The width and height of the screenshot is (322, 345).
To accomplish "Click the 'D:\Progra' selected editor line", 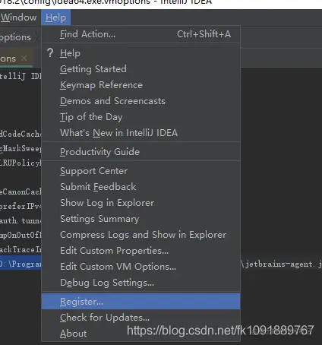I will coord(21,264).
